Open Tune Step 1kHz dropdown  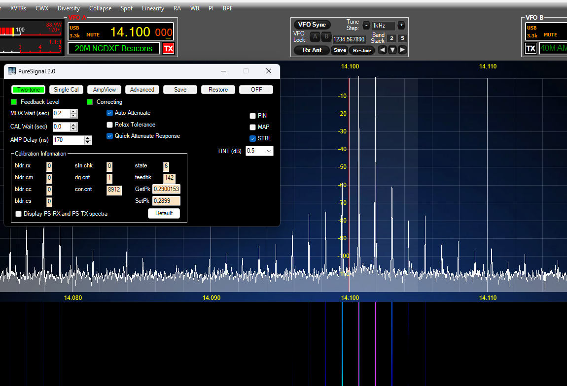[384, 26]
